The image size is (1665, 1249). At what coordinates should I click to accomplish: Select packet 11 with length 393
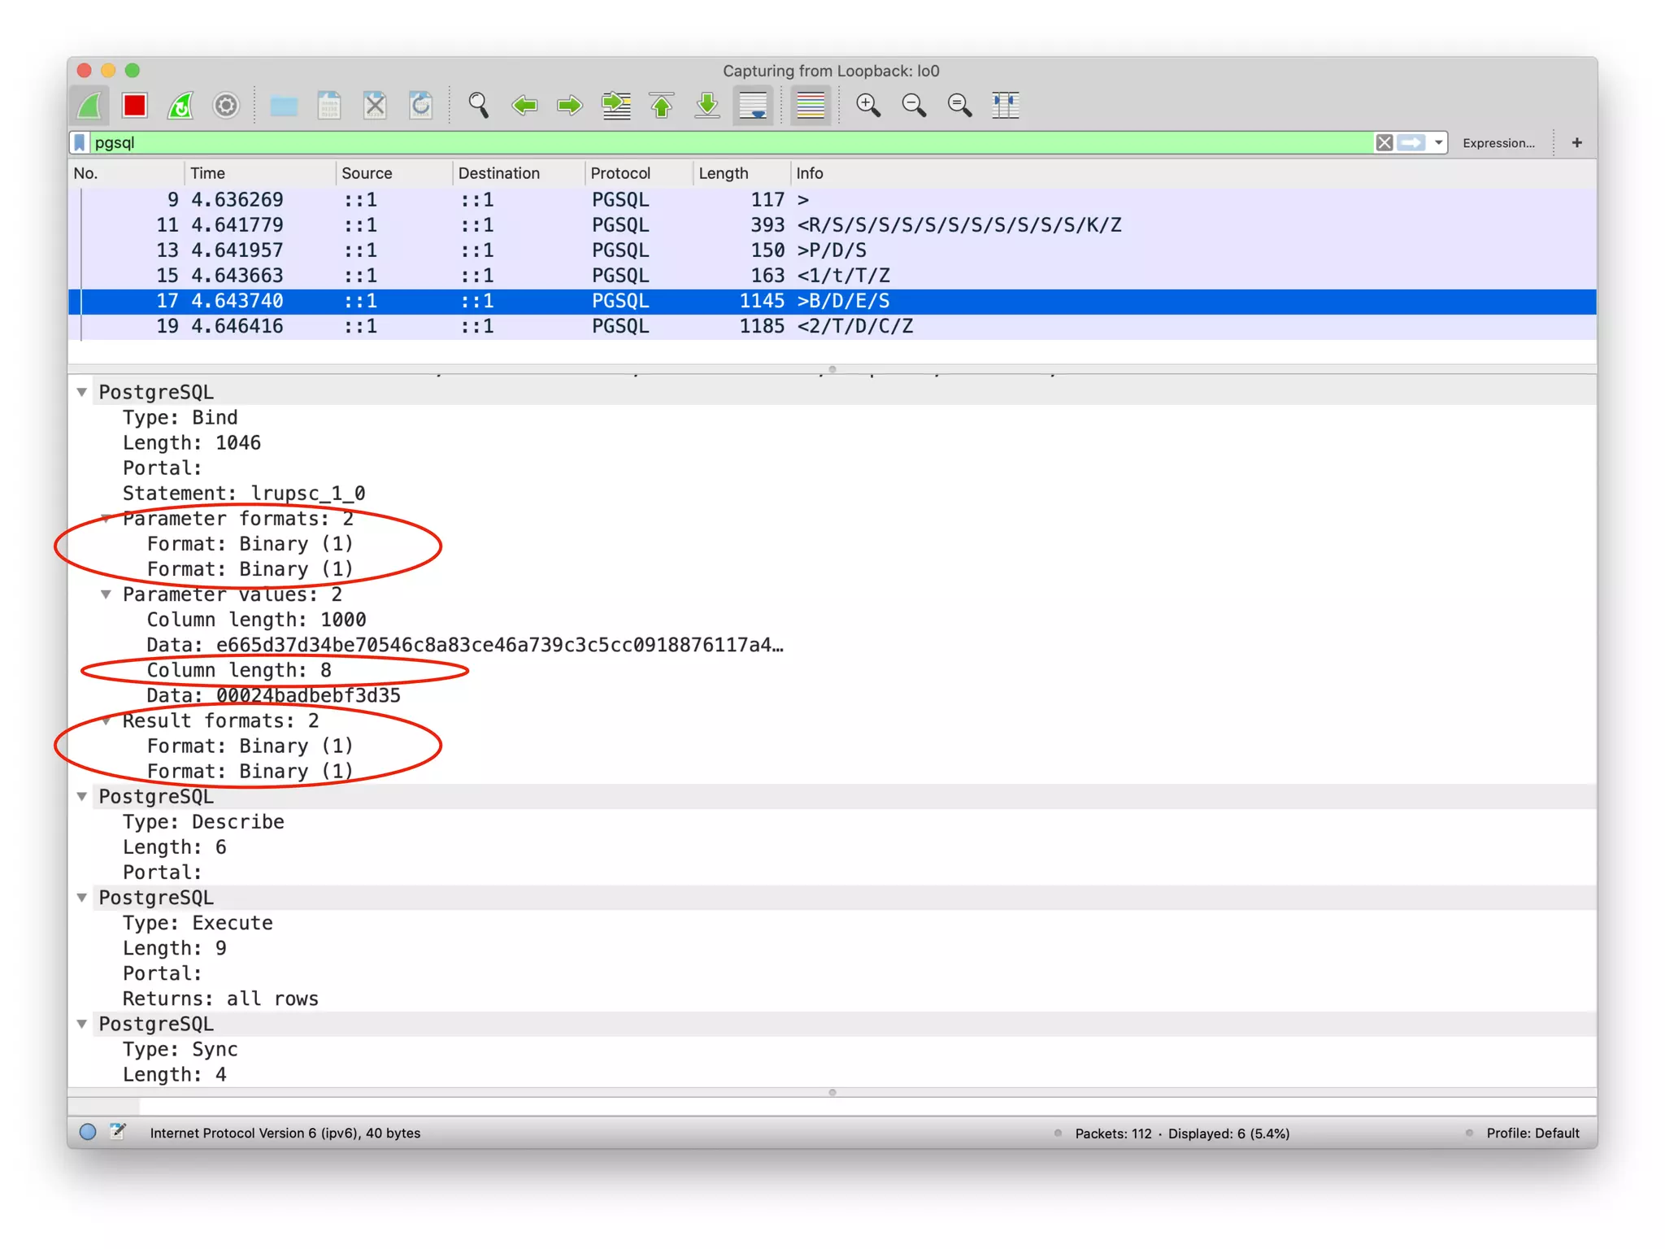(x=832, y=225)
